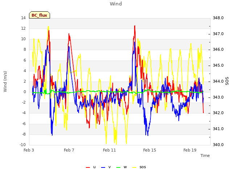The height and width of the screenshot is (174, 232).
Task: Click the left axis value '8'
Action: tap(25, 50)
